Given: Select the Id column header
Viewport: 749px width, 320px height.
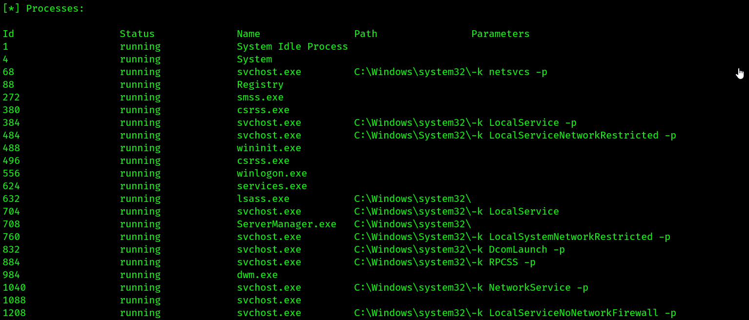Looking at the screenshot, I should pos(8,34).
